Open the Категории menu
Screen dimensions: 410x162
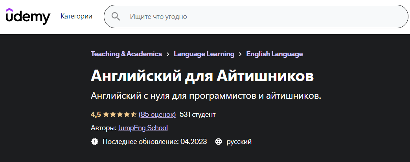[76, 16]
